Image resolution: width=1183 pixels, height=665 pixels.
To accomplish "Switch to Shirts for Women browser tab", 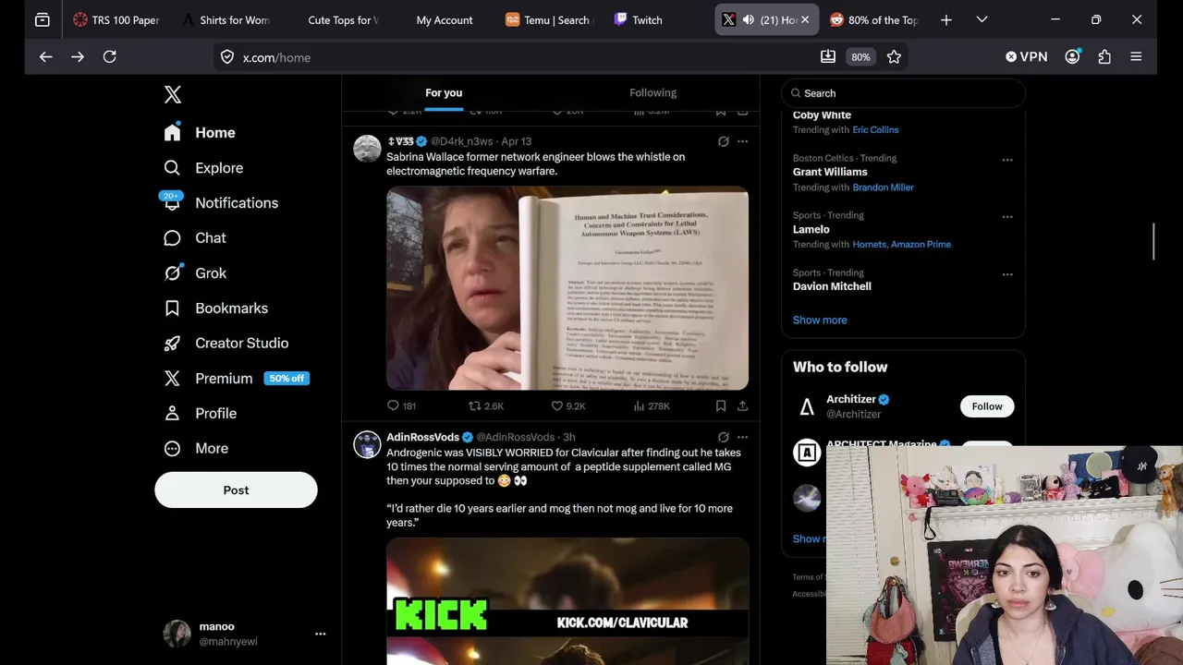I will pyautogui.click(x=226, y=19).
